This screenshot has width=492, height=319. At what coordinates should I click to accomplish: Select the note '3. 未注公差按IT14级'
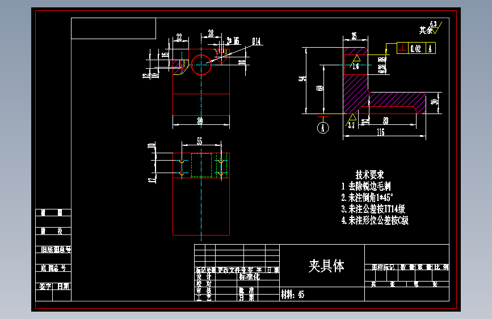(373, 209)
